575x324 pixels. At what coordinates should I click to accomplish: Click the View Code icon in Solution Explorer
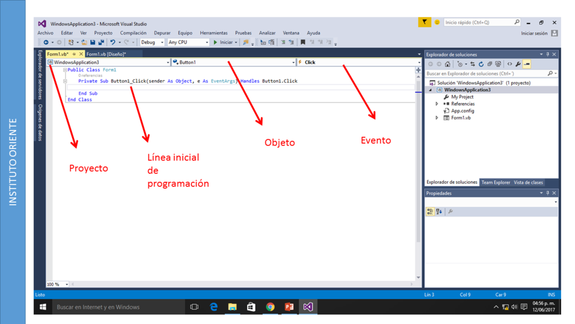(x=509, y=64)
